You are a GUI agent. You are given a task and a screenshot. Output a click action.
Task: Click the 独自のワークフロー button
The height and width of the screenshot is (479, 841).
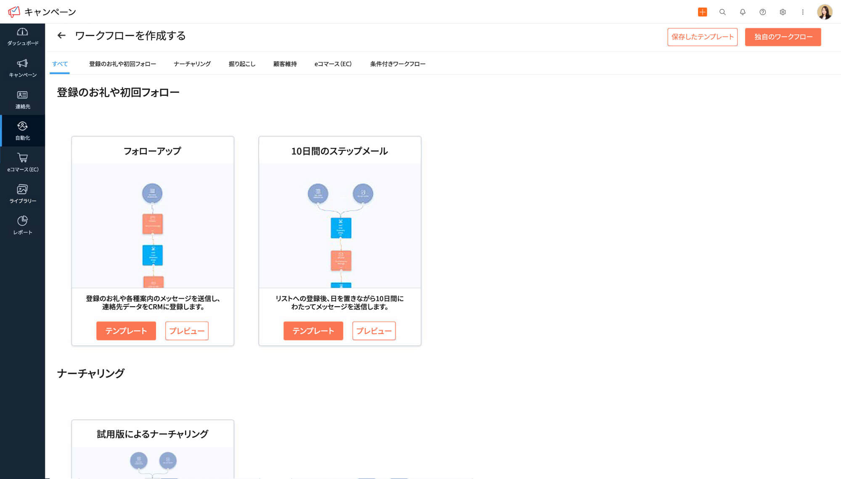[x=783, y=37]
